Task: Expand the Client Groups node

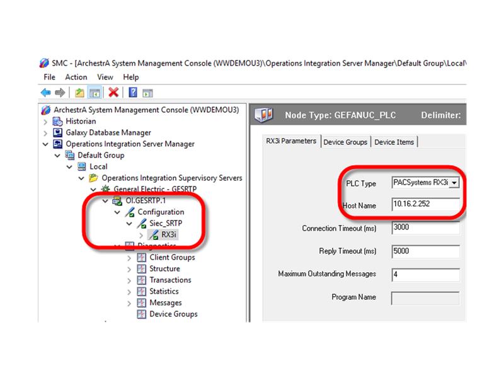Action: click(x=129, y=258)
